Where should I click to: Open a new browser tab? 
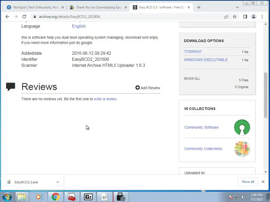pos(199,7)
